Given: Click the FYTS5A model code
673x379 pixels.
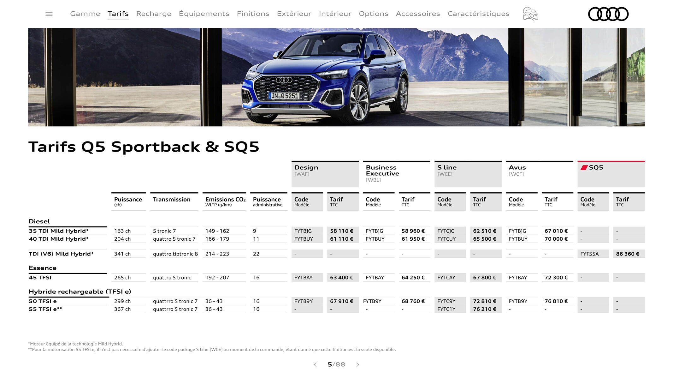Looking at the screenshot, I should 589,254.
